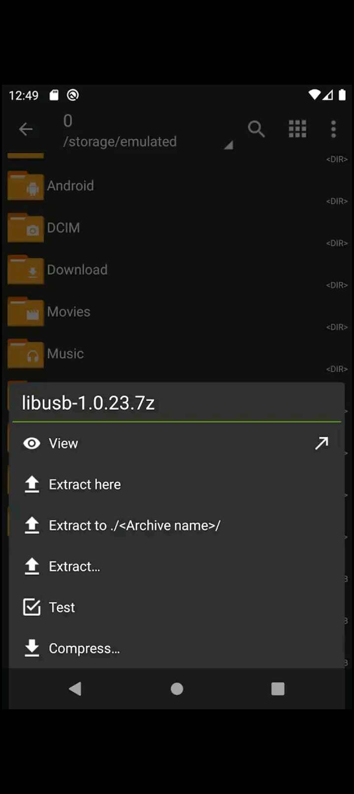
Task: Open the Movies folder icon
Action: coord(26,312)
